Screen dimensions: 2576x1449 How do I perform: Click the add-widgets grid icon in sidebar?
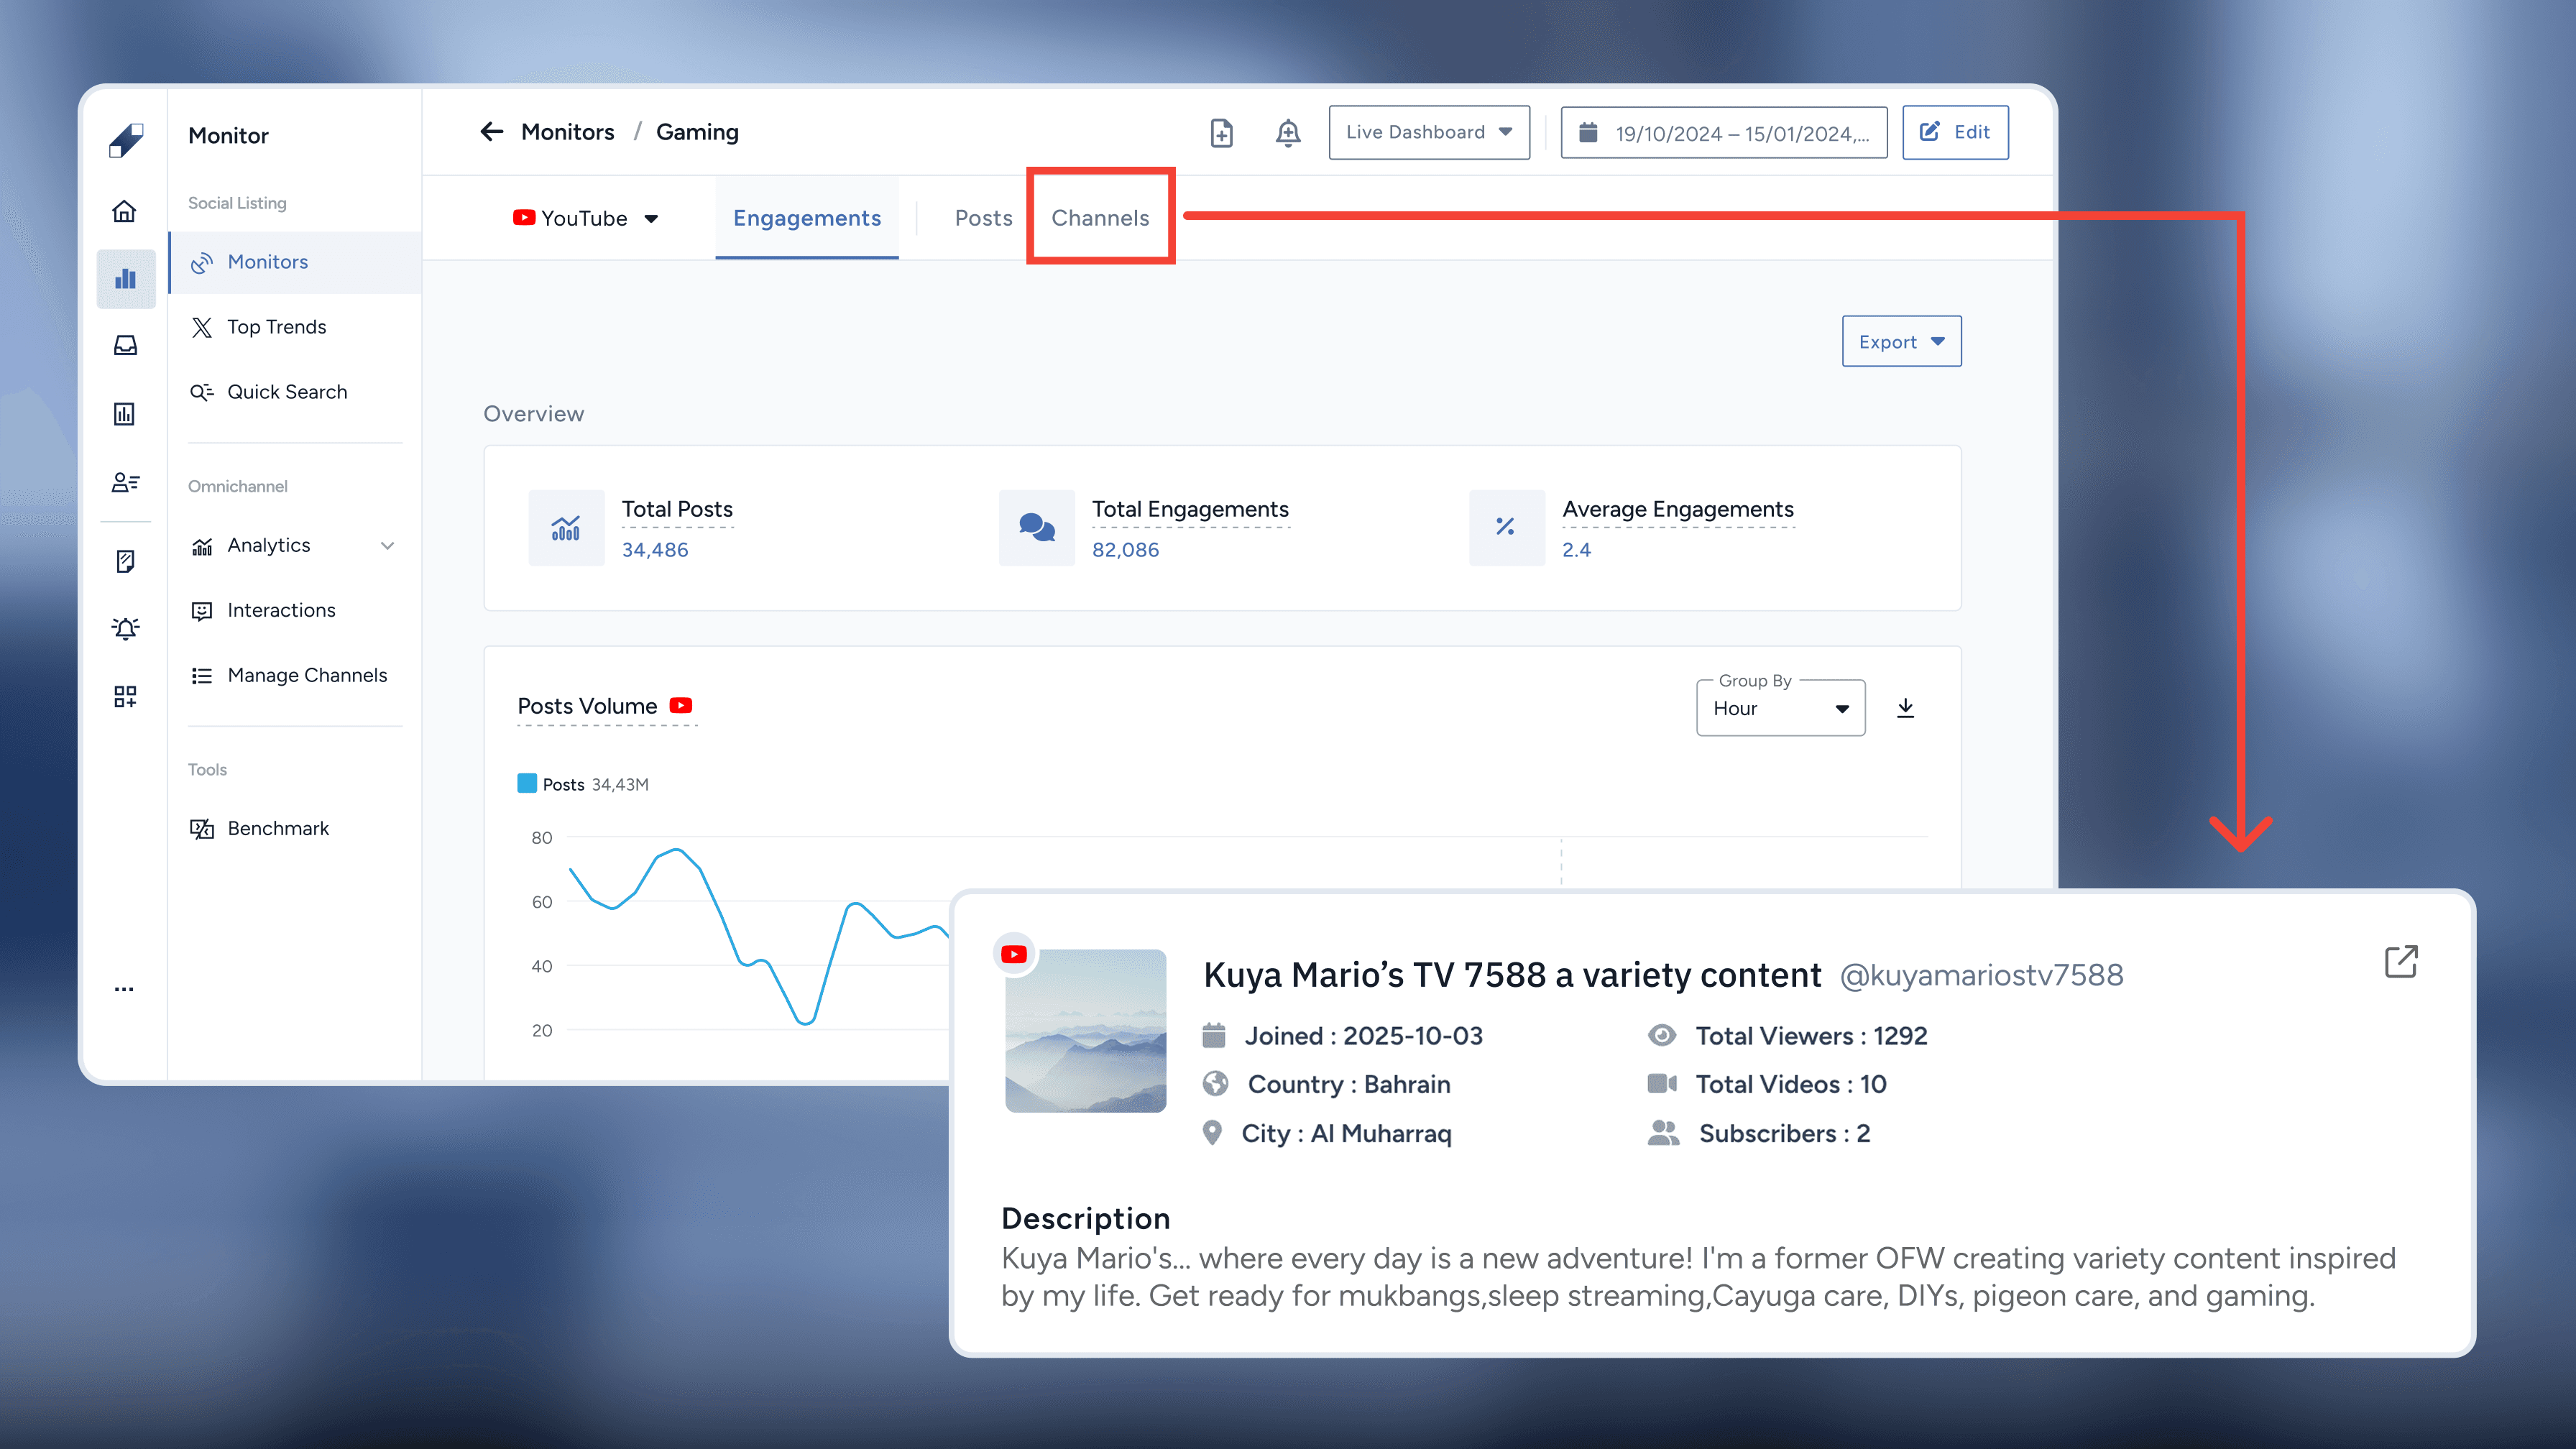click(125, 696)
